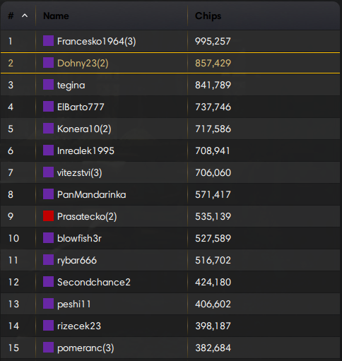Viewport: 342px width, 361px height.
Task: Sort the table by Chips column header
Action: point(208,16)
